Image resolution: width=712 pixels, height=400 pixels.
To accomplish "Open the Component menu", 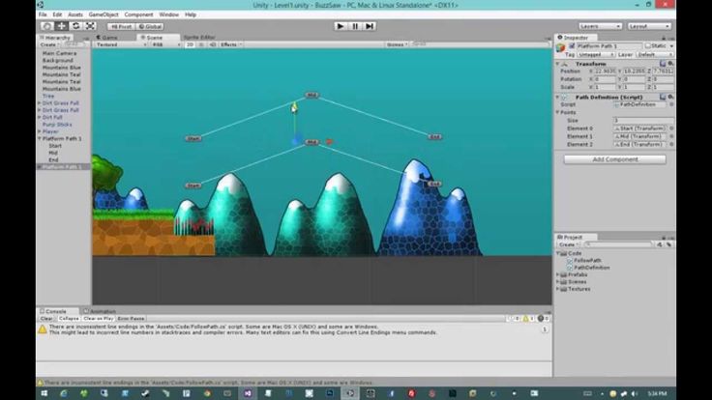I will pyautogui.click(x=138, y=14).
